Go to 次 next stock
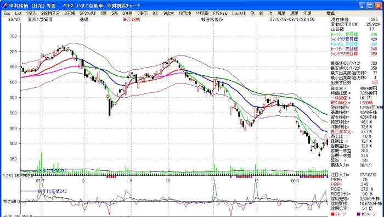This screenshot has height=217, width=384. click(270, 14)
